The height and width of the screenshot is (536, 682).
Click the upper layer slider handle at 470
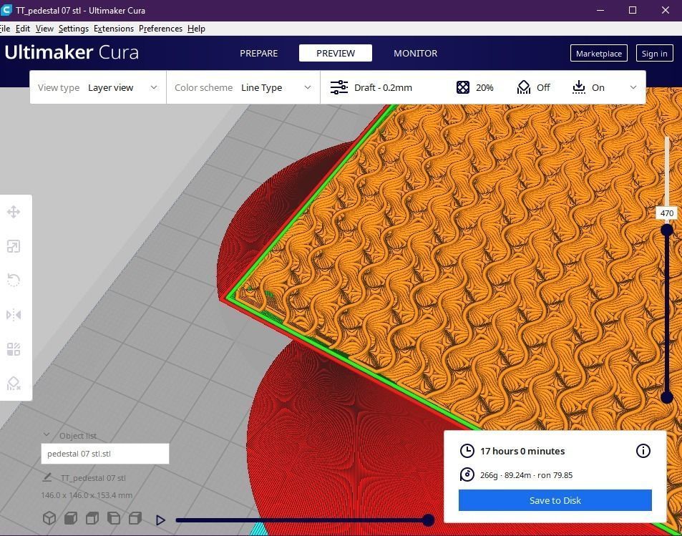click(667, 230)
